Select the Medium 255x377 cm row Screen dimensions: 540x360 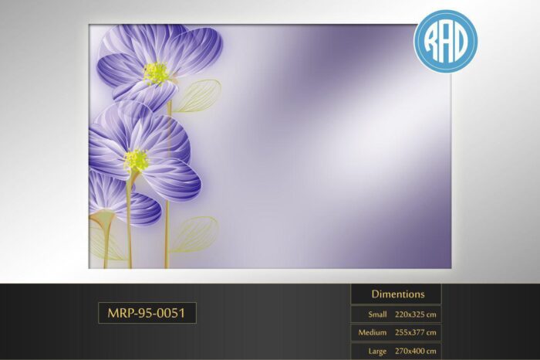point(396,332)
